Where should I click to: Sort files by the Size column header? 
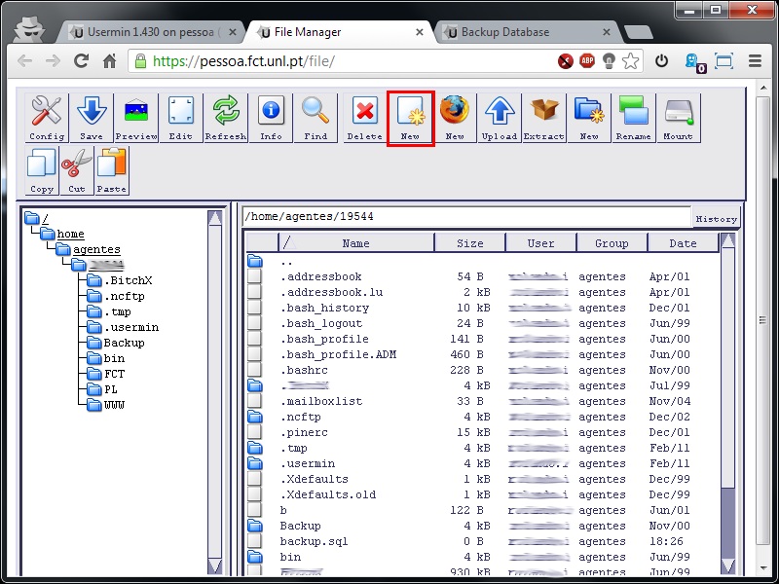(x=470, y=243)
